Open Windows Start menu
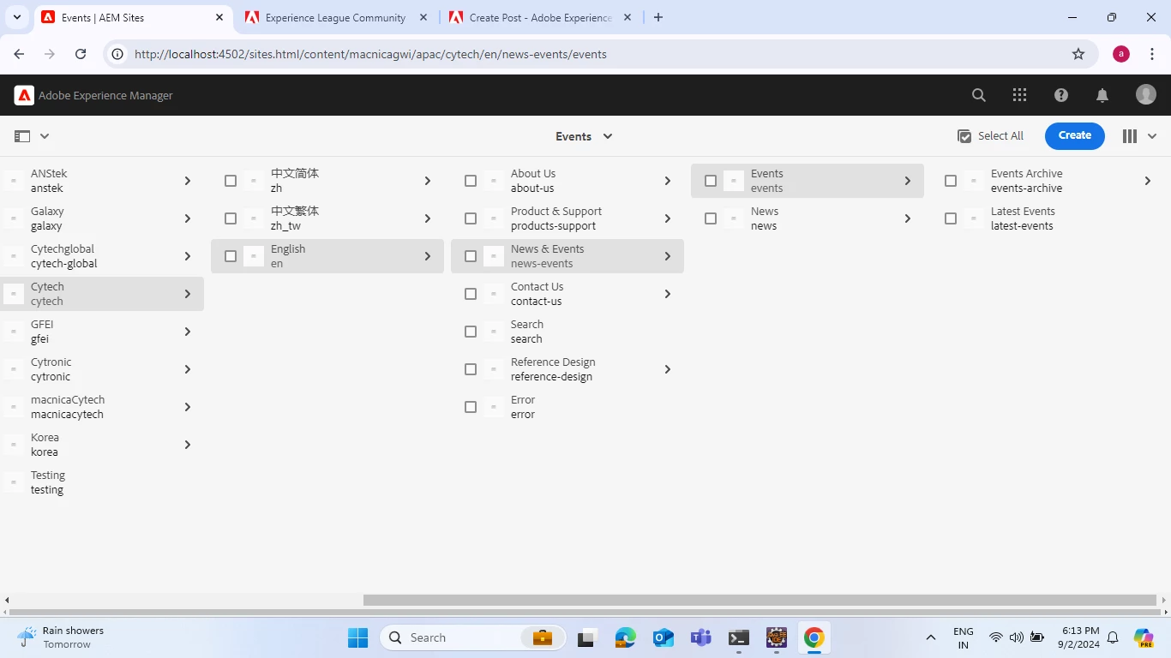The height and width of the screenshot is (658, 1171). pyautogui.click(x=357, y=637)
